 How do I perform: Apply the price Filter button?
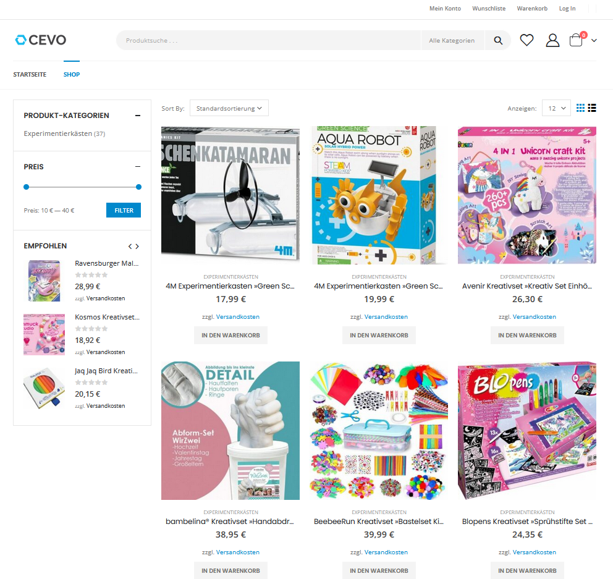124,210
